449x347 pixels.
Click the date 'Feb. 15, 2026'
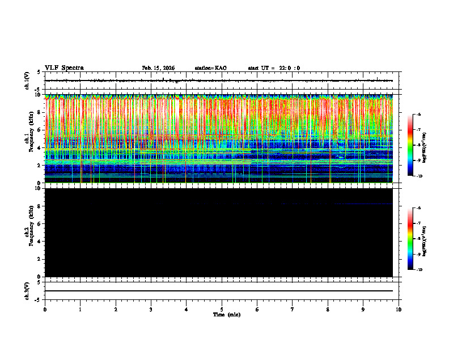158,68
